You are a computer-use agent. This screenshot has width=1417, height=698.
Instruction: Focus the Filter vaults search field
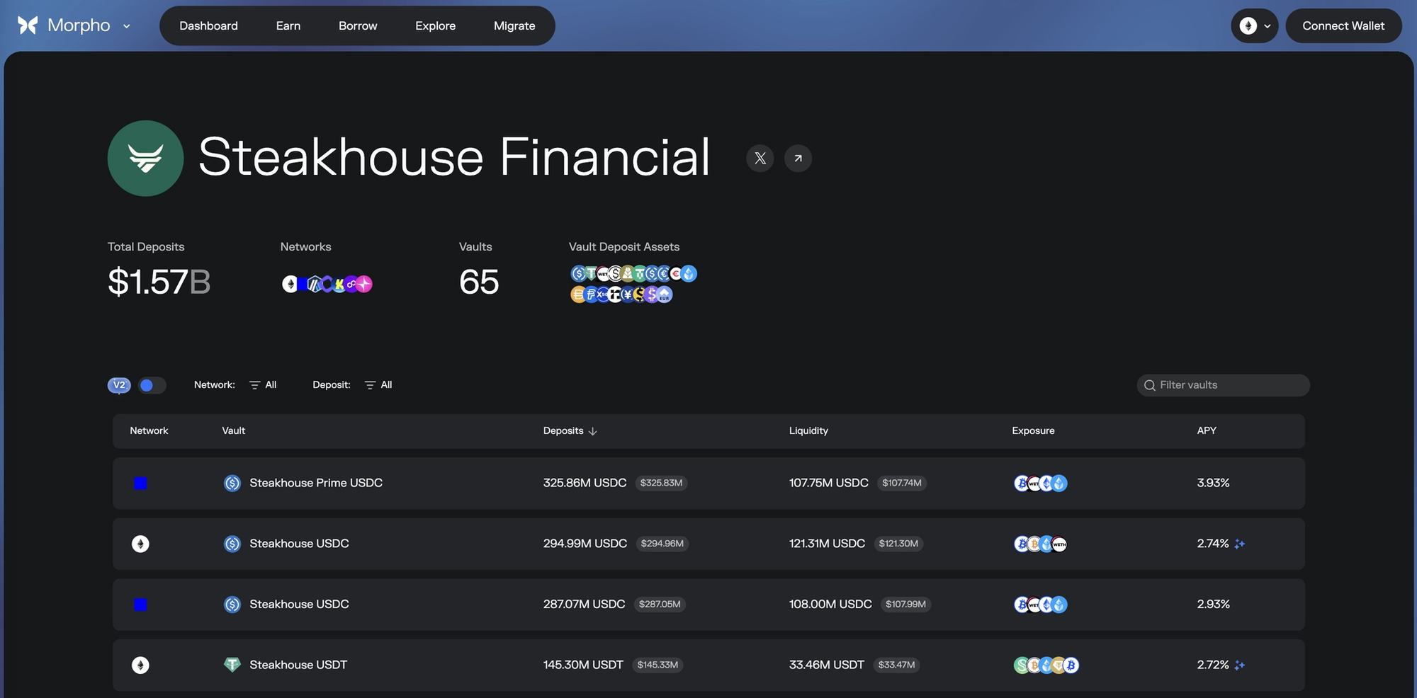point(1224,385)
